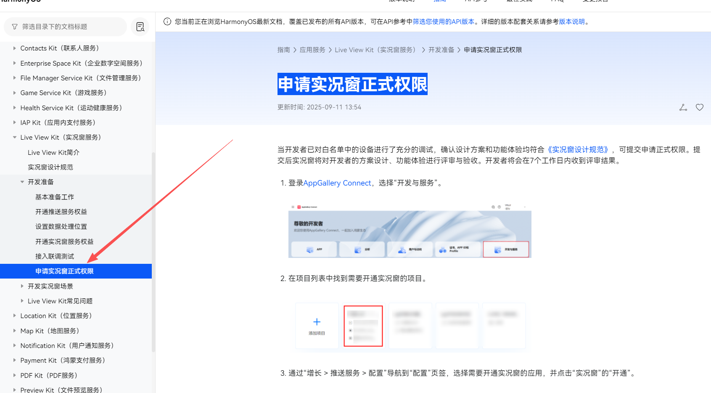This screenshot has width=711, height=393.
Task: Expand Map Kit tree node
Action: pyautogui.click(x=15, y=331)
